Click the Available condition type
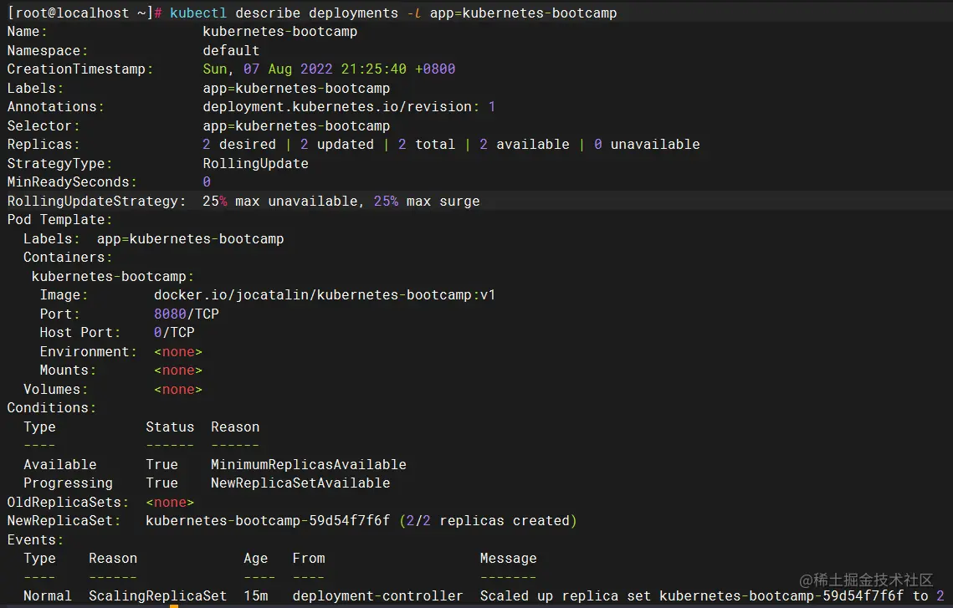This screenshot has width=953, height=608. [59, 465]
